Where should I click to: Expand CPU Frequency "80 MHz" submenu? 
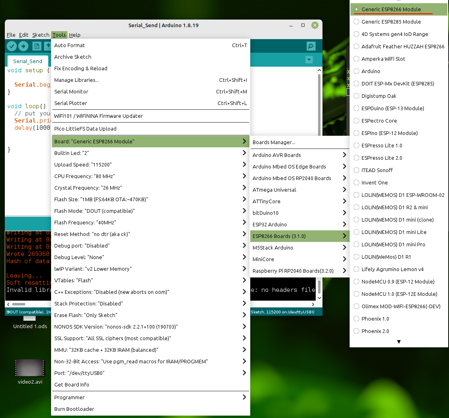coord(150,176)
